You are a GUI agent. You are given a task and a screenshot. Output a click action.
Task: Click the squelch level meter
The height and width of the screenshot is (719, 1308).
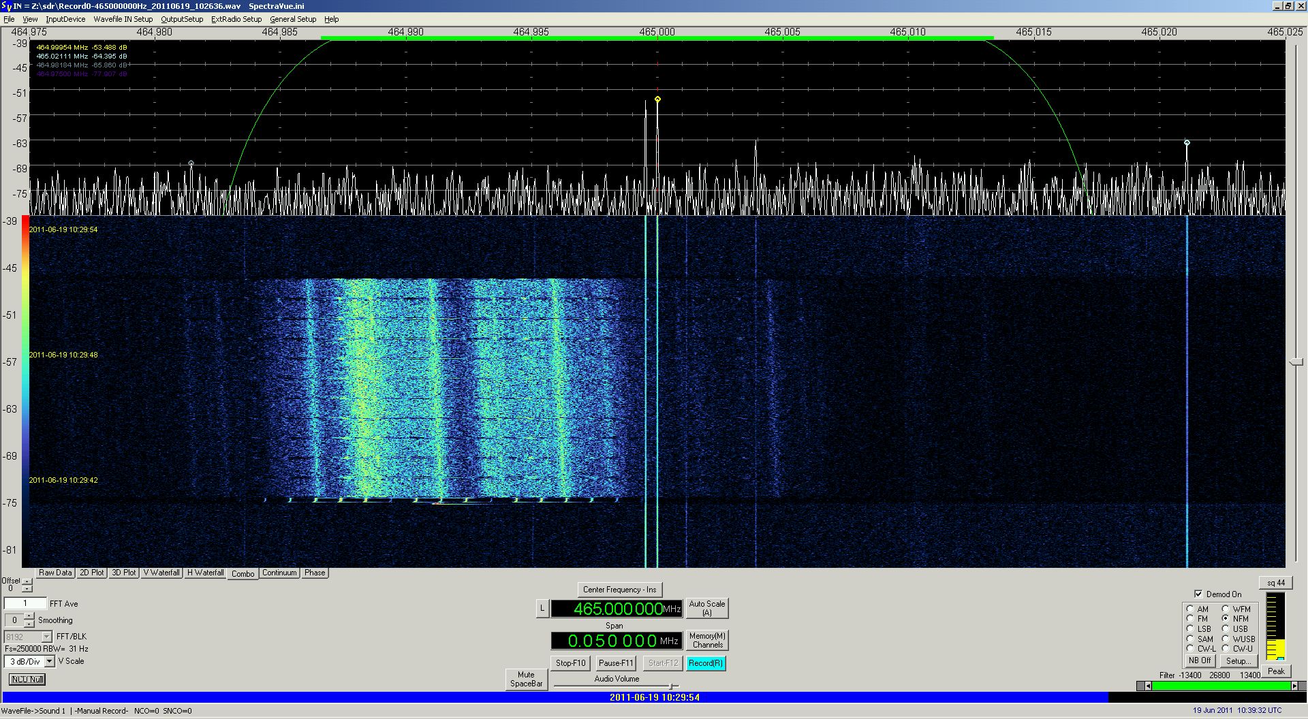(x=1275, y=626)
